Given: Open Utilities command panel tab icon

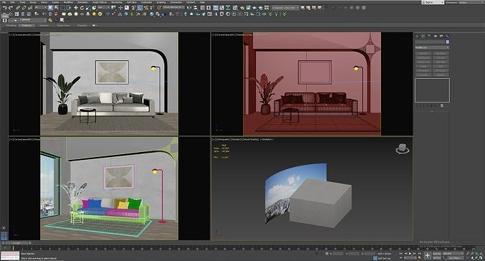Looking at the screenshot, I should click(x=447, y=36).
